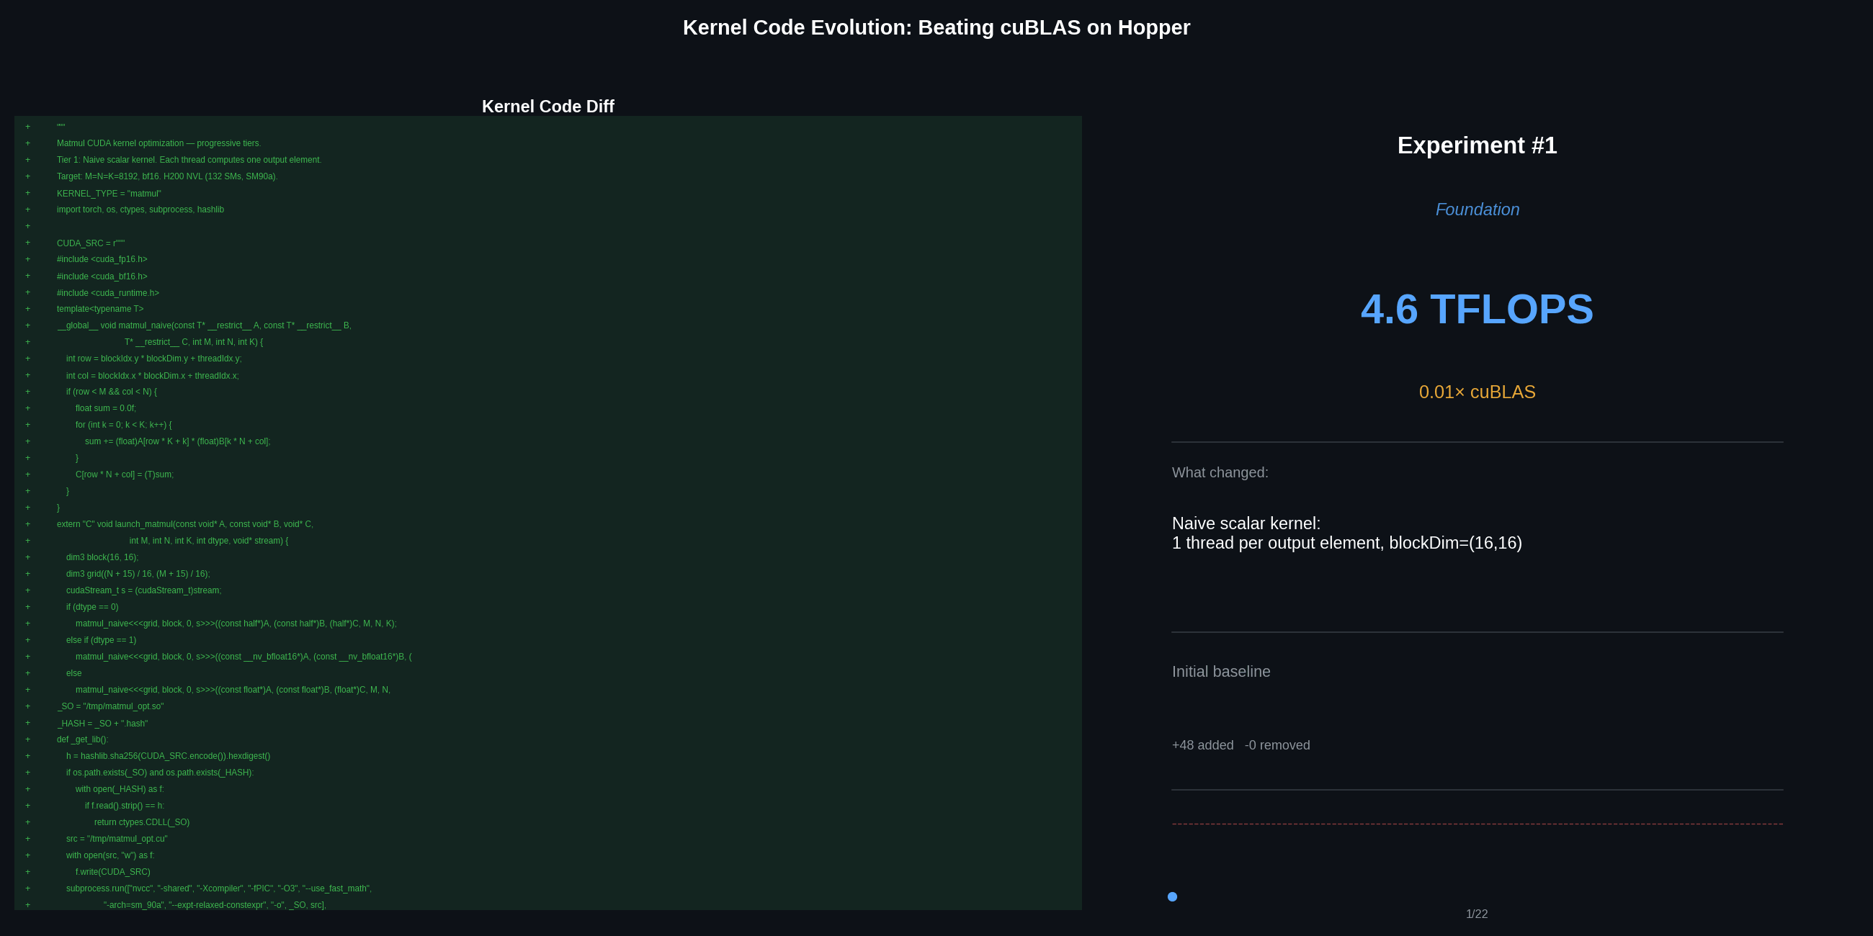Click the 'int M, int N, int K, int dtype' line
Viewport: 1873px width, 936px height.
pyautogui.click(x=209, y=541)
